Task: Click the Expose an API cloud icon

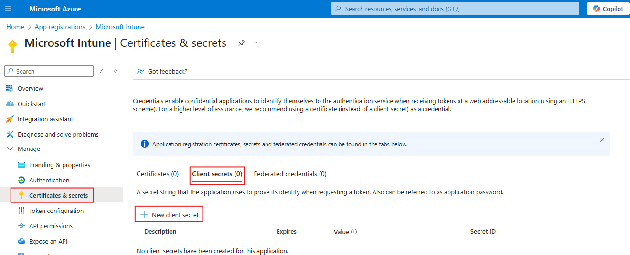Action: [x=21, y=241]
